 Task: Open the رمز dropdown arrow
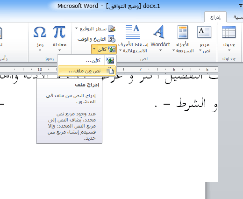click(x=40, y=50)
